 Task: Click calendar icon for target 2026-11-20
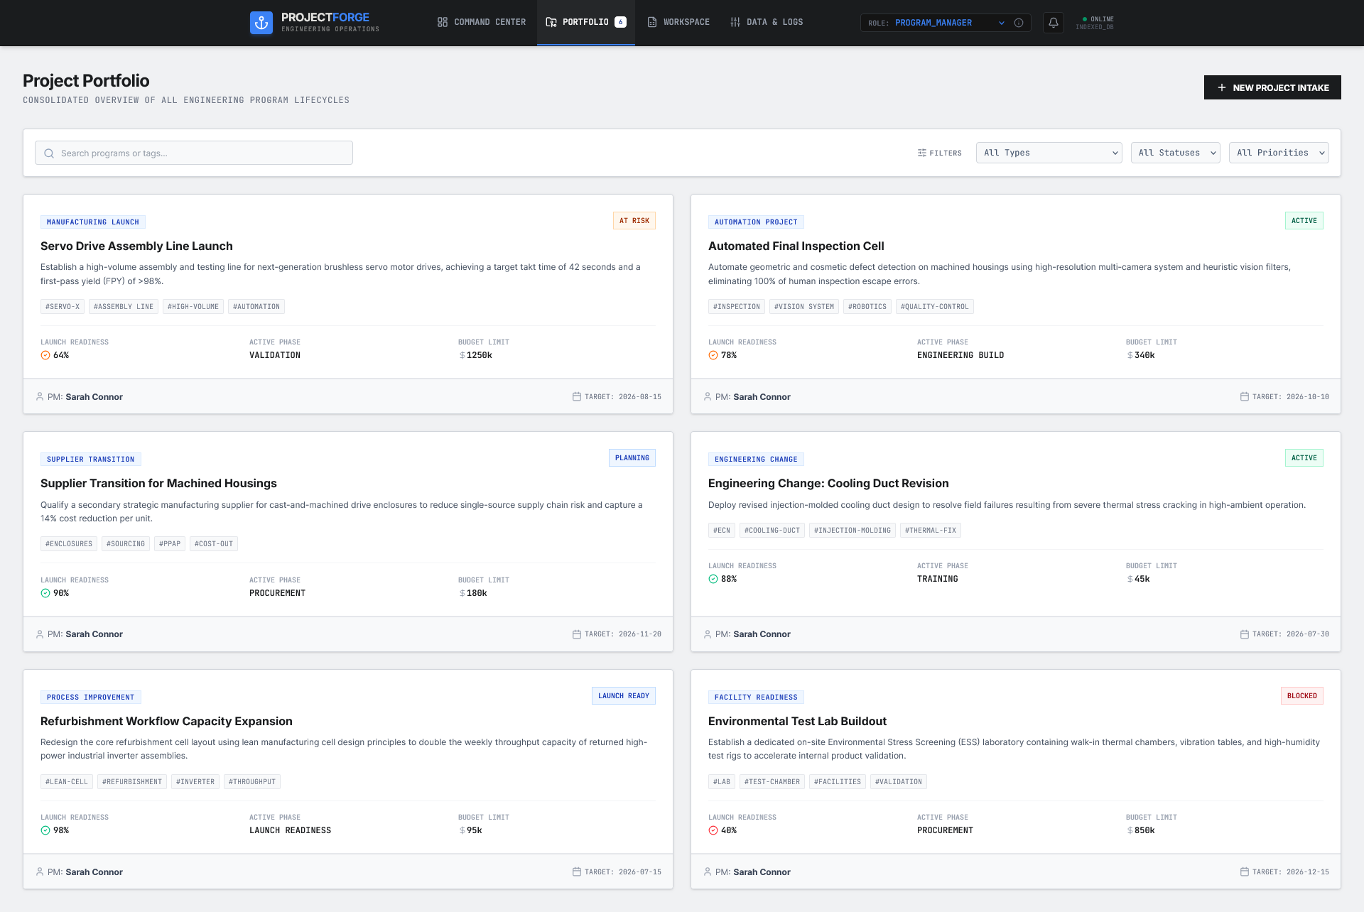click(577, 634)
